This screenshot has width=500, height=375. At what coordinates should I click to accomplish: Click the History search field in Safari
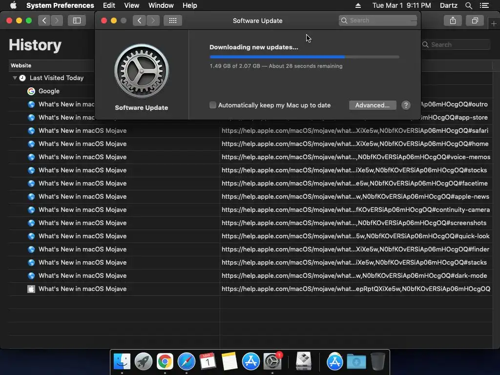(x=456, y=44)
